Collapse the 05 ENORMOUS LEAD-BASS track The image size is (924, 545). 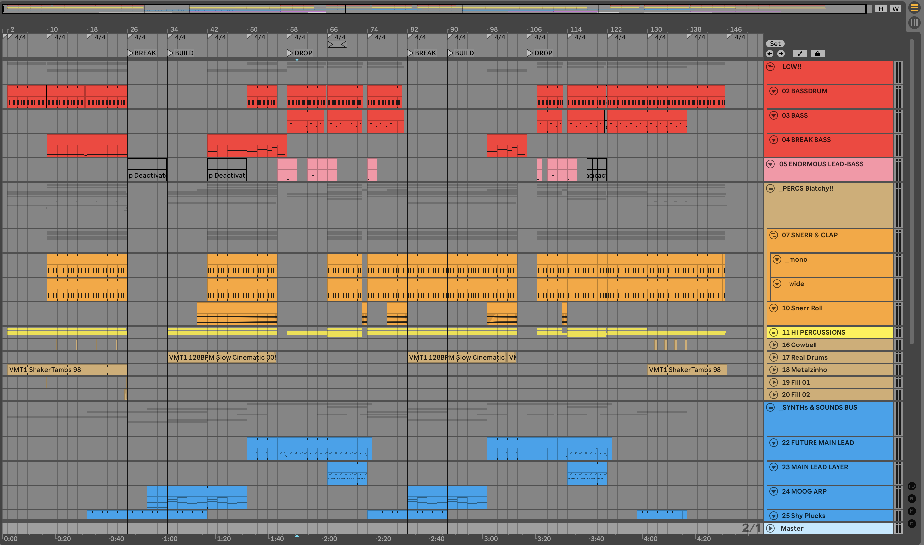coord(771,164)
